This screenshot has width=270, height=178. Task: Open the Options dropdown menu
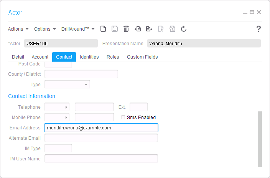[x=45, y=29]
